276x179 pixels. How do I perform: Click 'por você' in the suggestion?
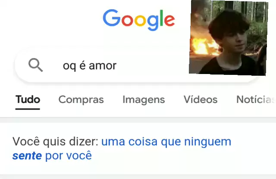69,155
